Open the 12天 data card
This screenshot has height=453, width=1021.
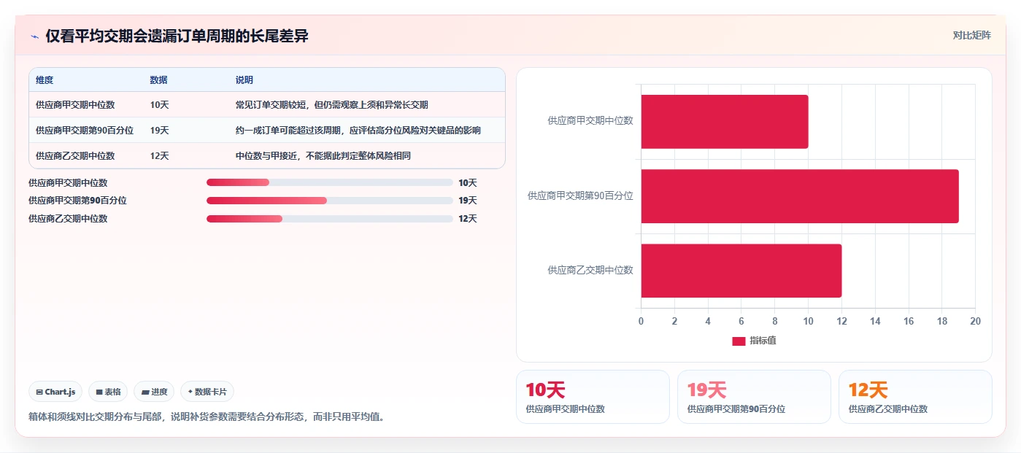915,397
